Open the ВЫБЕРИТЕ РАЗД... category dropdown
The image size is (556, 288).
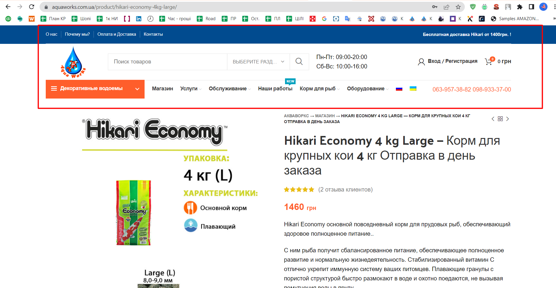tap(258, 62)
